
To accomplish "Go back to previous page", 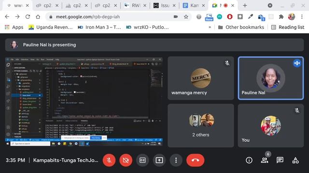I will click(x=7, y=17).
